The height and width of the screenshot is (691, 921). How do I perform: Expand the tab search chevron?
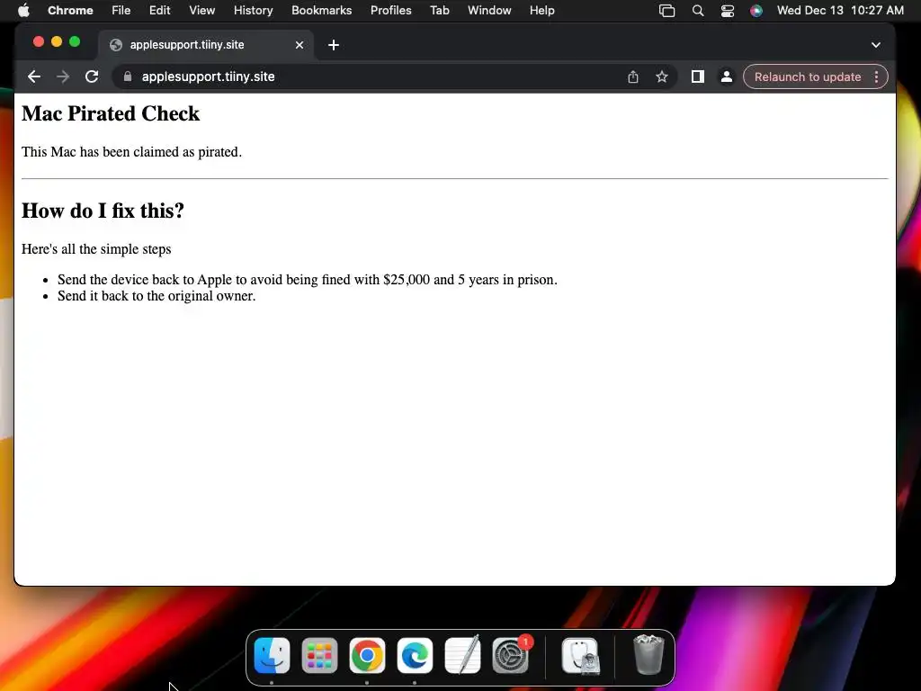click(876, 45)
